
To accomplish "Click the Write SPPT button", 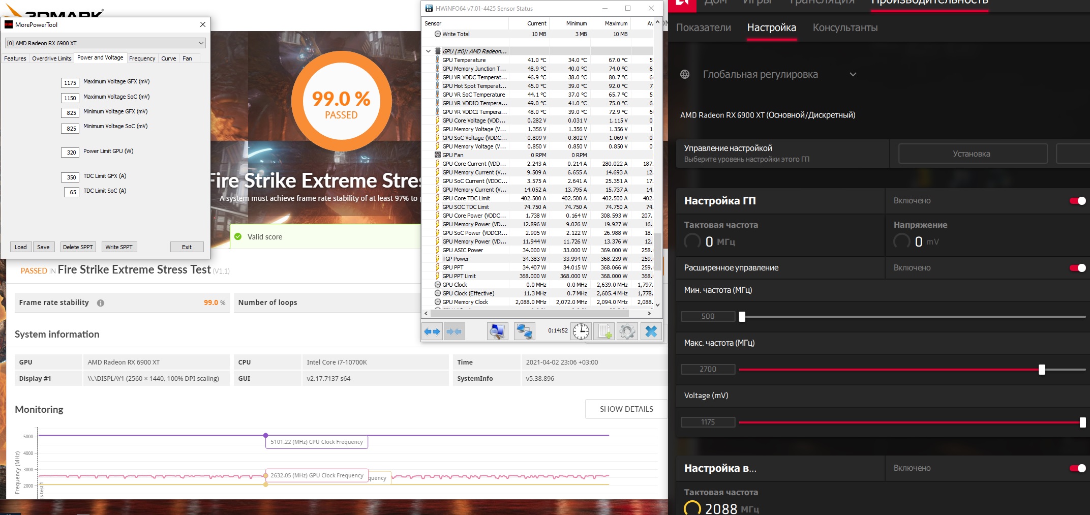I will [119, 247].
